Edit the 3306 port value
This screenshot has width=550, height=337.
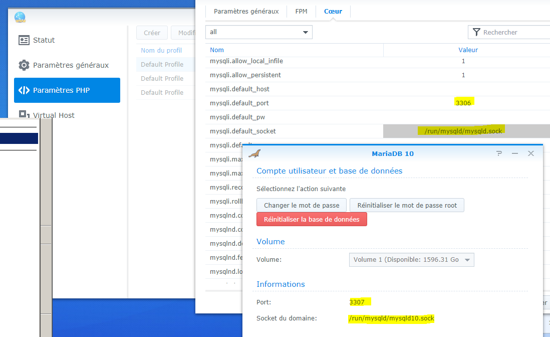(x=463, y=103)
